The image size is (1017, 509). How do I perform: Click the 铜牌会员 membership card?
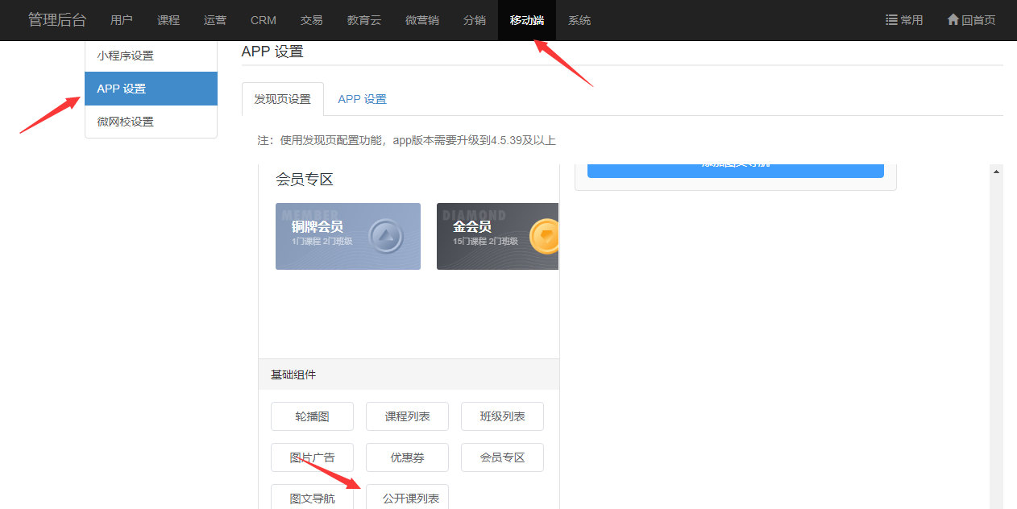348,236
